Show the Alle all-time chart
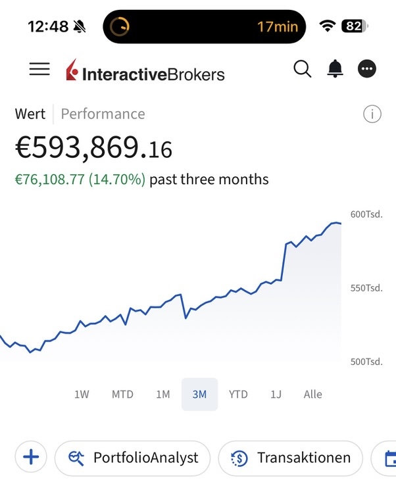This screenshot has height=486, width=396. 313,394
